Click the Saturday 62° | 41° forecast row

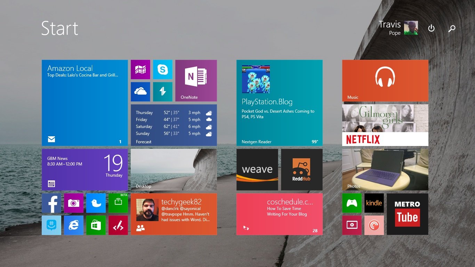click(174, 127)
